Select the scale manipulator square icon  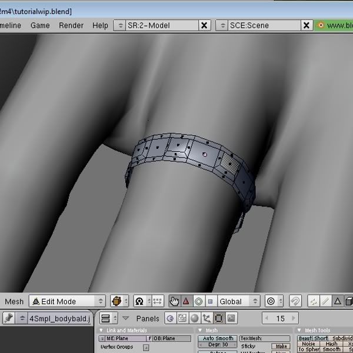(210, 301)
